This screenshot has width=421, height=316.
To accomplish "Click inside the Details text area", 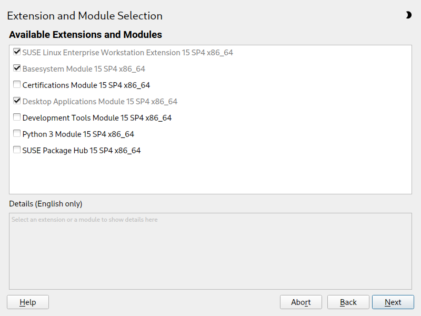I will click(x=210, y=251).
